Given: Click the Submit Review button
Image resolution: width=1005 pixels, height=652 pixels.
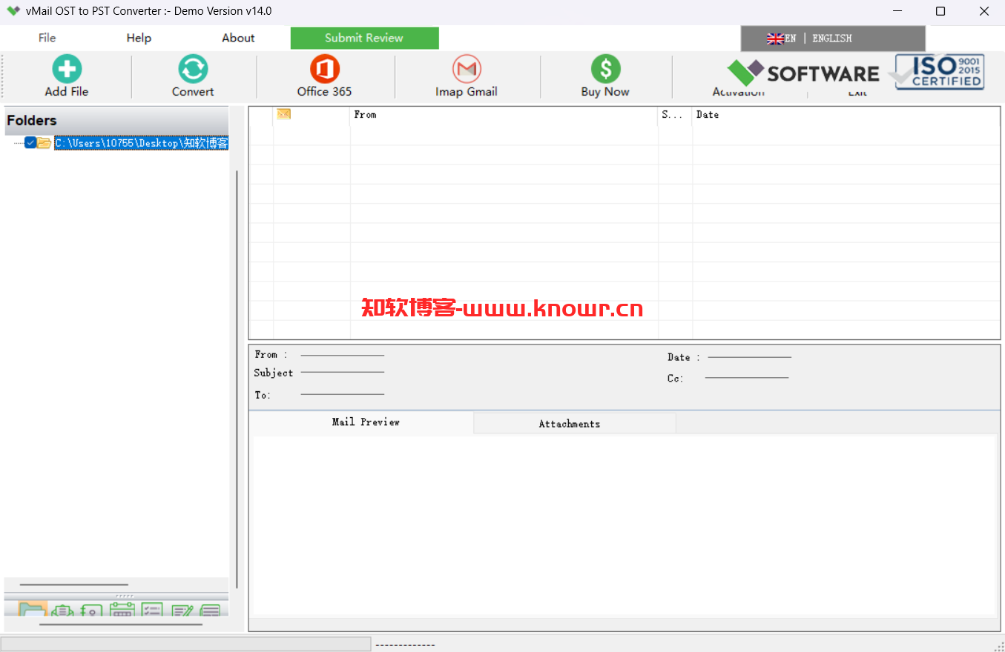Looking at the screenshot, I should (364, 38).
